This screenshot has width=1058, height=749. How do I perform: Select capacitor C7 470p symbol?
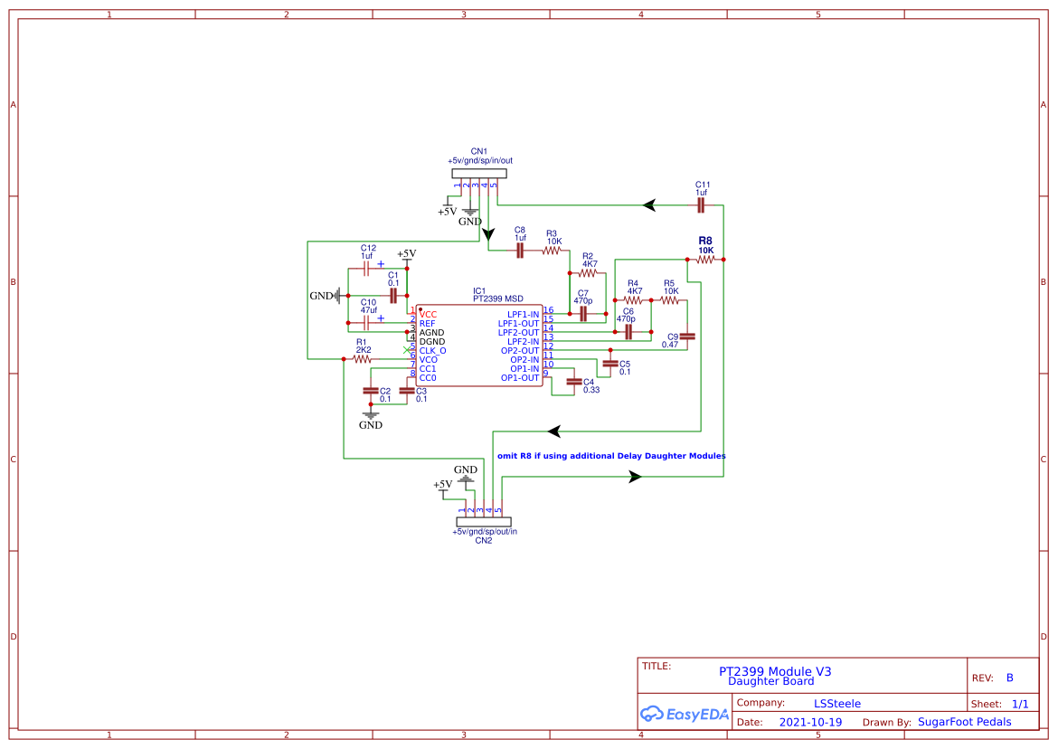(x=583, y=314)
